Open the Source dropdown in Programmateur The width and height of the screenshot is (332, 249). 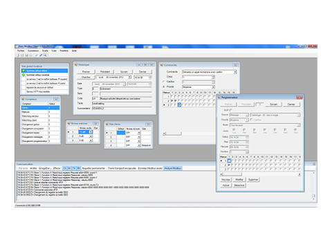[x=247, y=115]
